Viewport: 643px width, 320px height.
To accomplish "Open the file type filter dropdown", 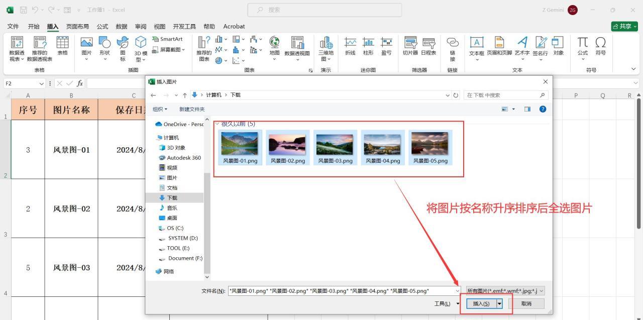I will [505, 291].
